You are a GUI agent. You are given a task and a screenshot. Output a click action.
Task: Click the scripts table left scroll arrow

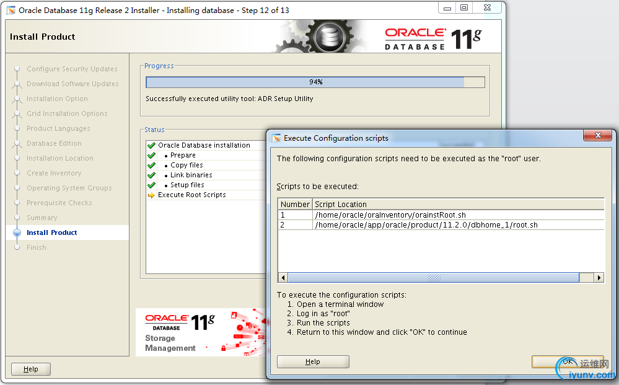click(283, 278)
